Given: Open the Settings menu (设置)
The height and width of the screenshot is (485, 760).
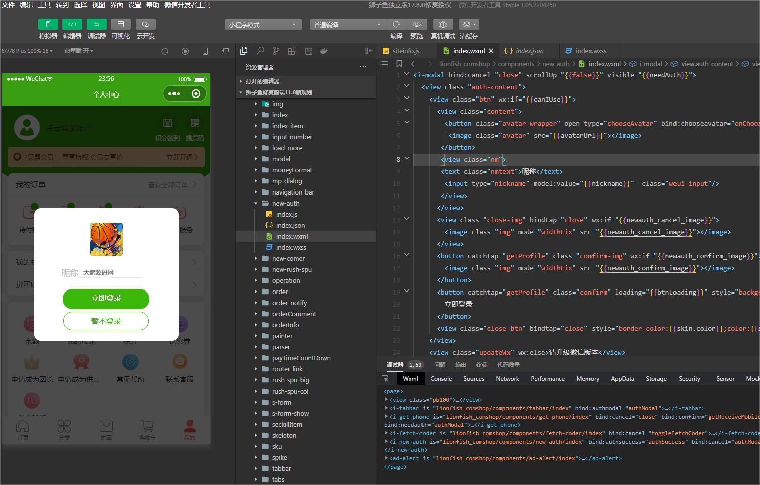Looking at the screenshot, I should point(134,5).
